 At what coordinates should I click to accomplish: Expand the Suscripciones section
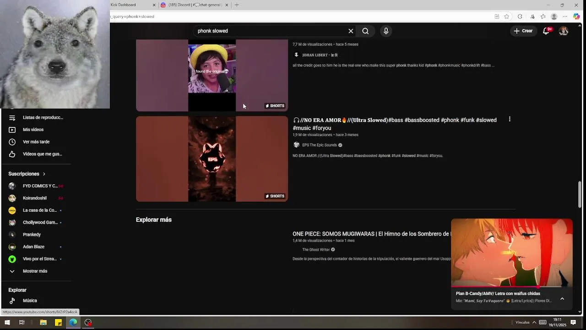27,174
